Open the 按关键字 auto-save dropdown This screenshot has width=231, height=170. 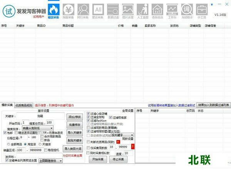point(122,135)
